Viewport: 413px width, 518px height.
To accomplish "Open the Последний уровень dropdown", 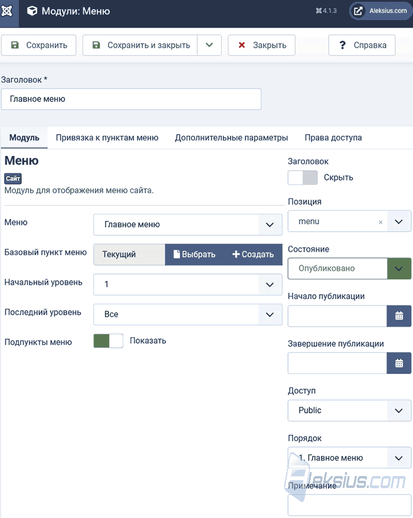I will tap(188, 314).
